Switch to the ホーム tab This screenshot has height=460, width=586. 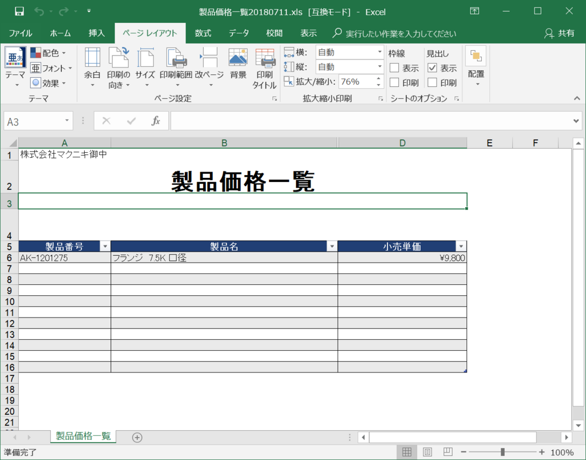[x=60, y=33]
